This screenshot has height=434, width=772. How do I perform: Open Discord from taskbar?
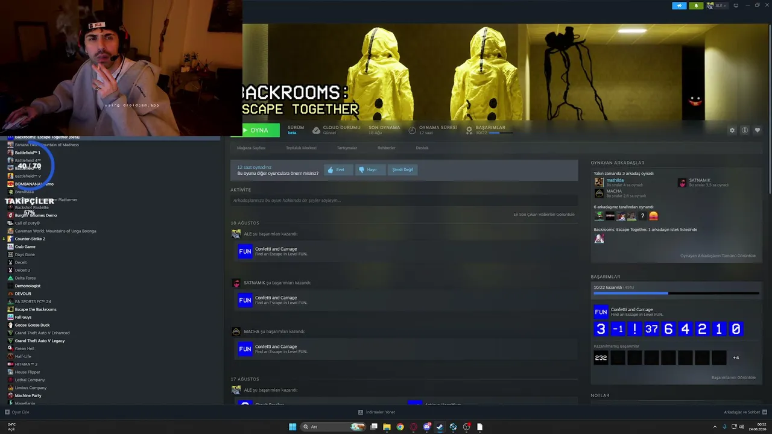point(427,427)
